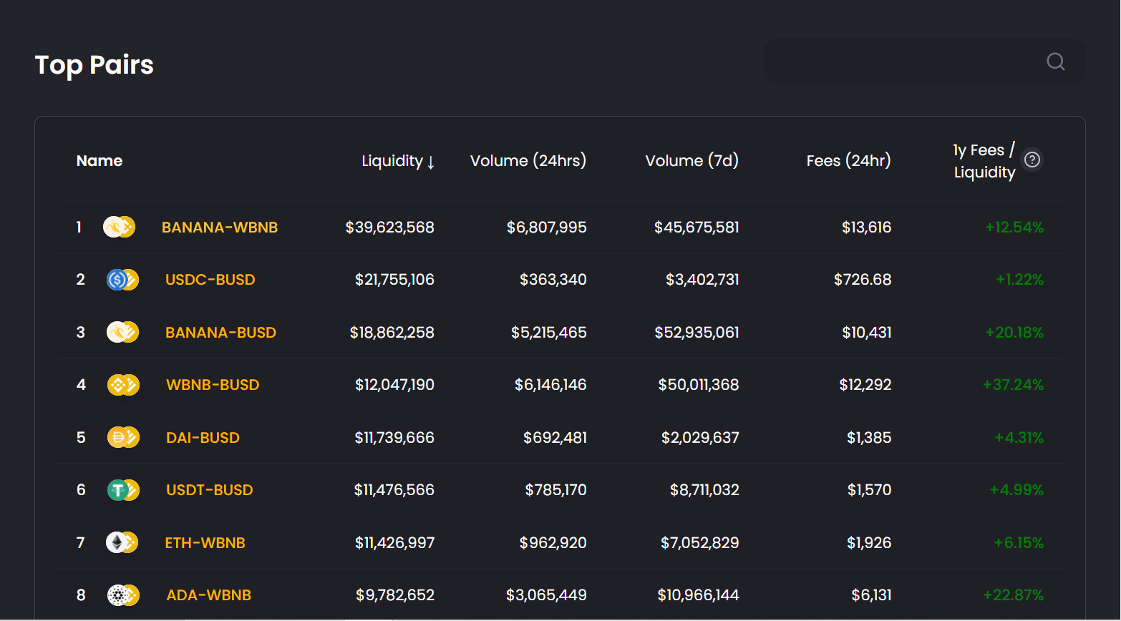The height and width of the screenshot is (621, 1121).
Task: Sort pairs by the Name column
Action: click(100, 161)
